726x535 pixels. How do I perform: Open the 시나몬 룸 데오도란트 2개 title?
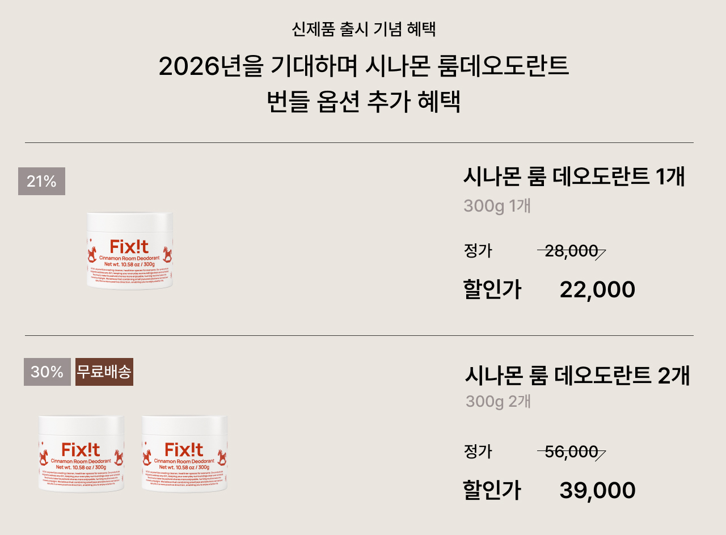tap(577, 376)
